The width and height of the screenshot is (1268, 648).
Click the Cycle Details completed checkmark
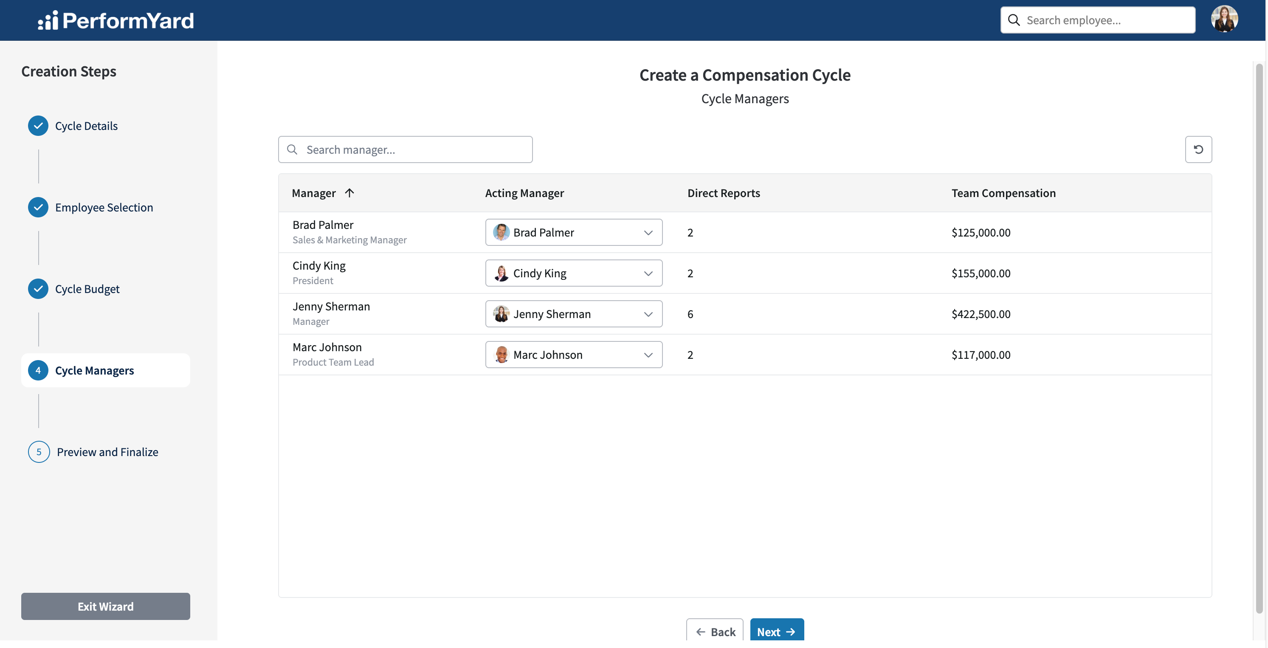(x=38, y=126)
